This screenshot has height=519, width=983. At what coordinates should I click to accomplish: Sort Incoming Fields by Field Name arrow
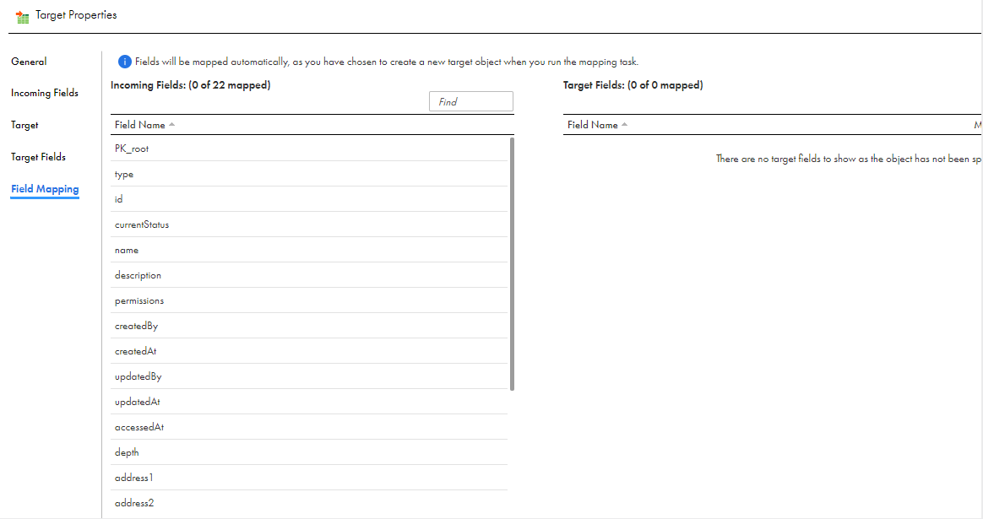(x=171, y=125)
